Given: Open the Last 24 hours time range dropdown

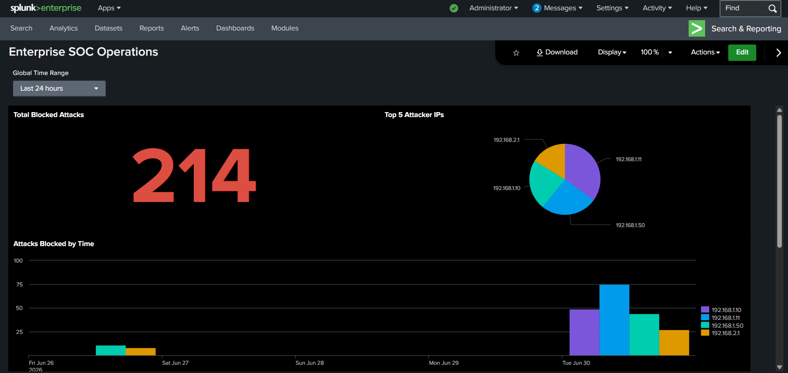Looking at the screenshot, I should pos(59,89).
